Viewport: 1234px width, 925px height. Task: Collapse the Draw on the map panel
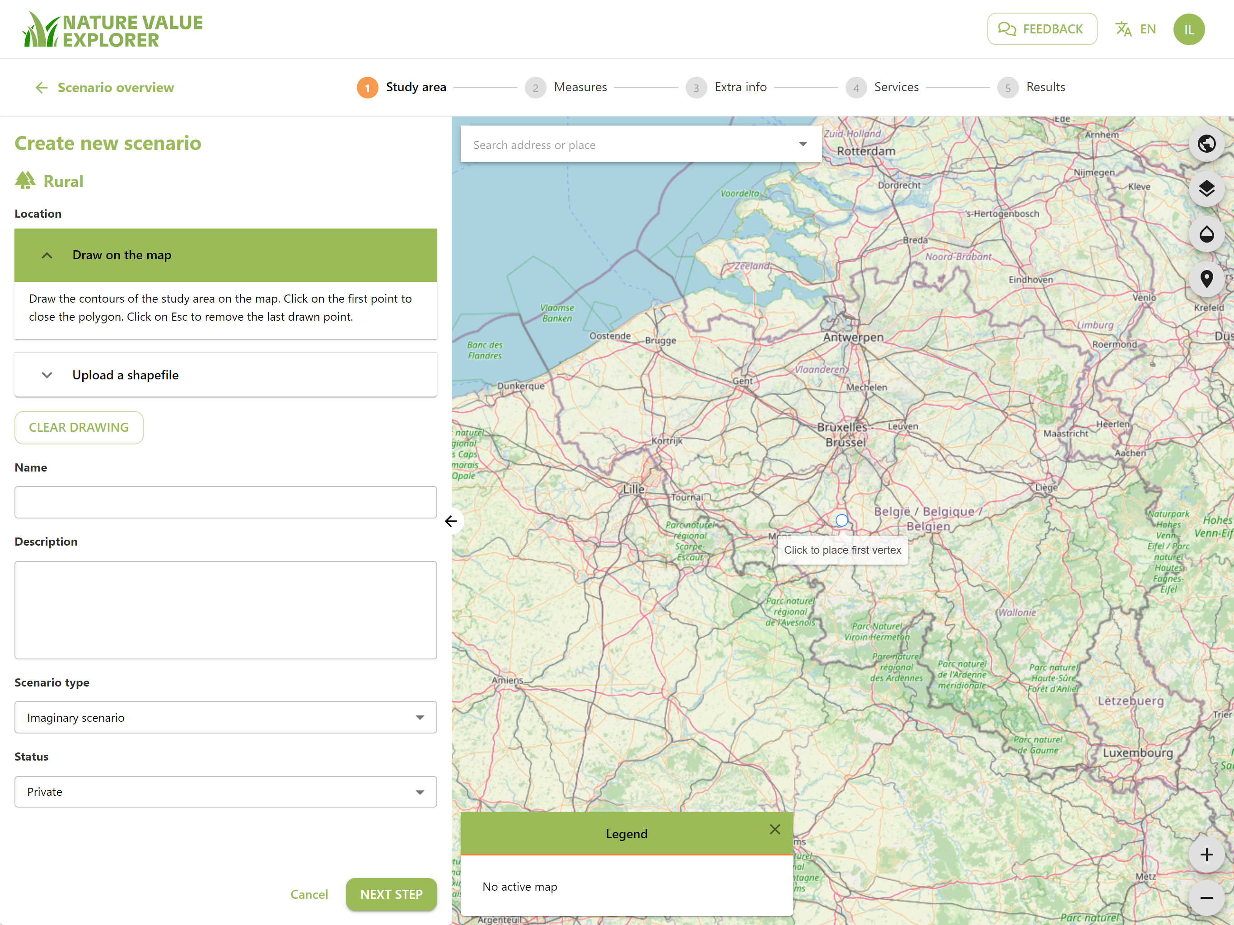click(x=226, y=255)
